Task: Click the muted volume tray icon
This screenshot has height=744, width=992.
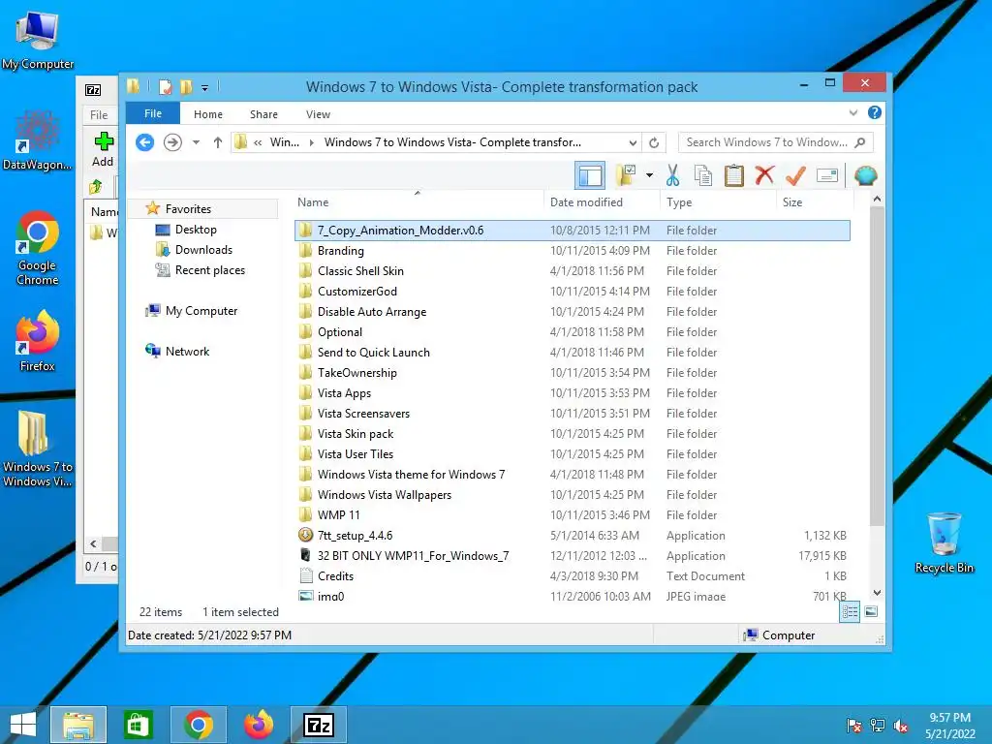Action: click(901, 726)
